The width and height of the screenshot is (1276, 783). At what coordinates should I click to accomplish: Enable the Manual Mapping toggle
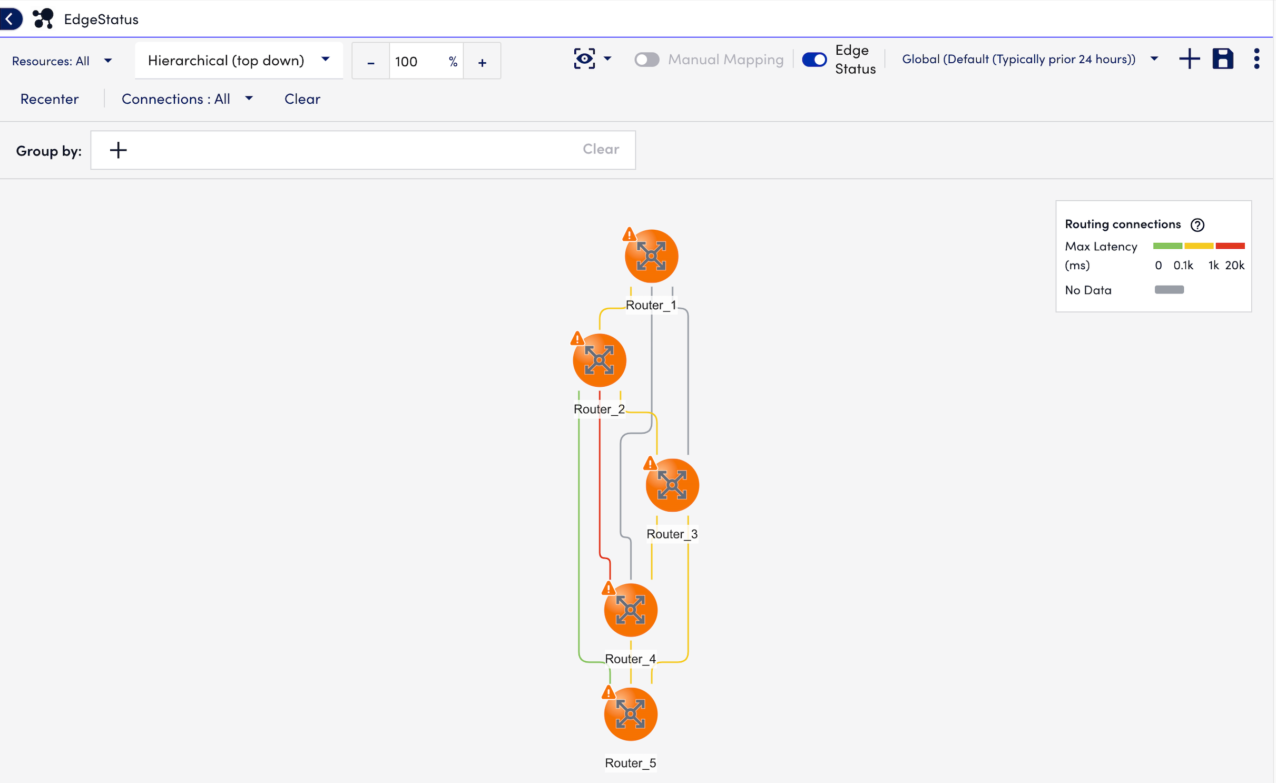(x=647, y=60)
